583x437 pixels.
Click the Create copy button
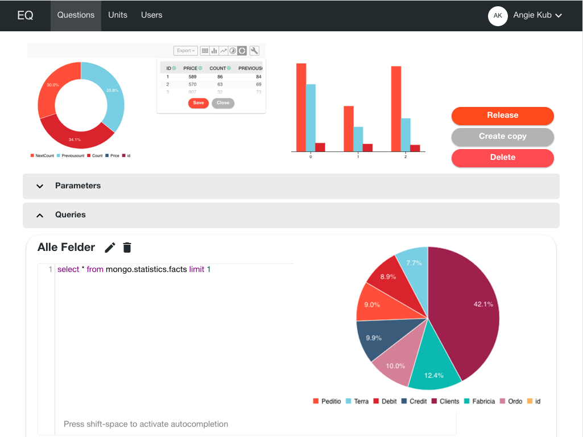502,137
